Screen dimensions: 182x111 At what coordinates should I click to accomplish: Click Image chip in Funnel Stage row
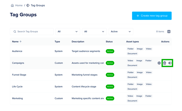[140, 73]
